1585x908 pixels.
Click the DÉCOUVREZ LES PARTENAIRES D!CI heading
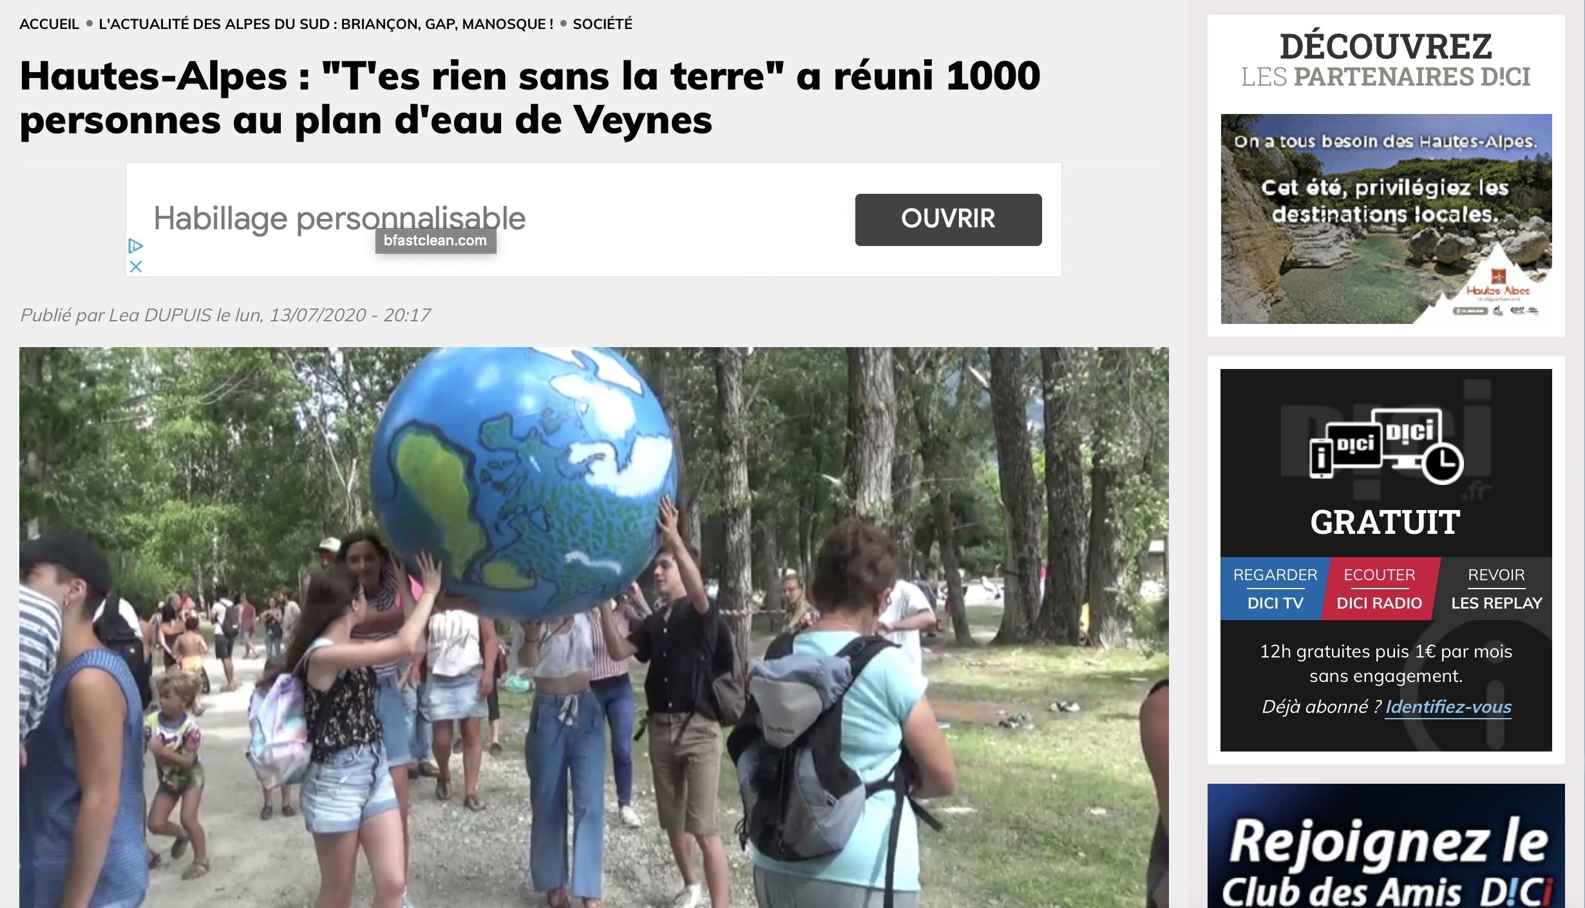pyautogui.click(x=1386, y=60)
